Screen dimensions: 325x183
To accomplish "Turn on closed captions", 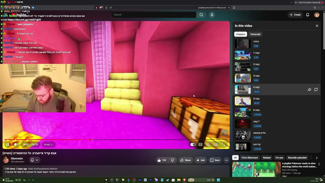I will (200, 145).
